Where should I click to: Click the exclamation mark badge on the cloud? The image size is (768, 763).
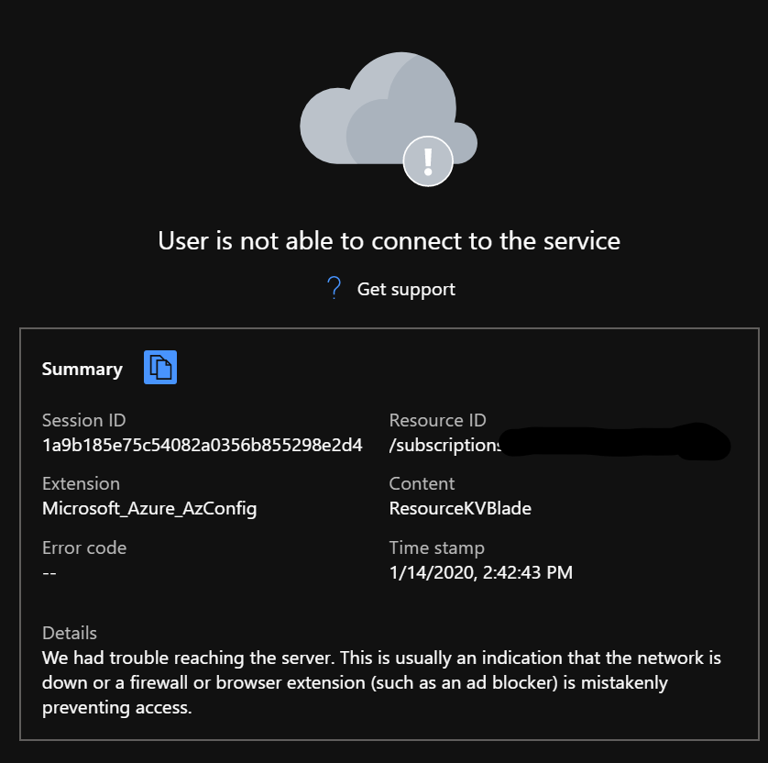[427, 160]
